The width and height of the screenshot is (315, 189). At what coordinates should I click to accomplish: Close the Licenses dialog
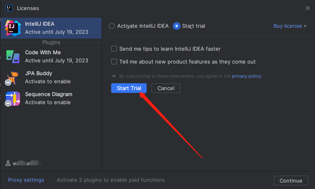(x=308, y=8)
